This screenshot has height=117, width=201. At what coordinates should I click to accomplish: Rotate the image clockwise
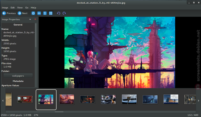[64, 13]
